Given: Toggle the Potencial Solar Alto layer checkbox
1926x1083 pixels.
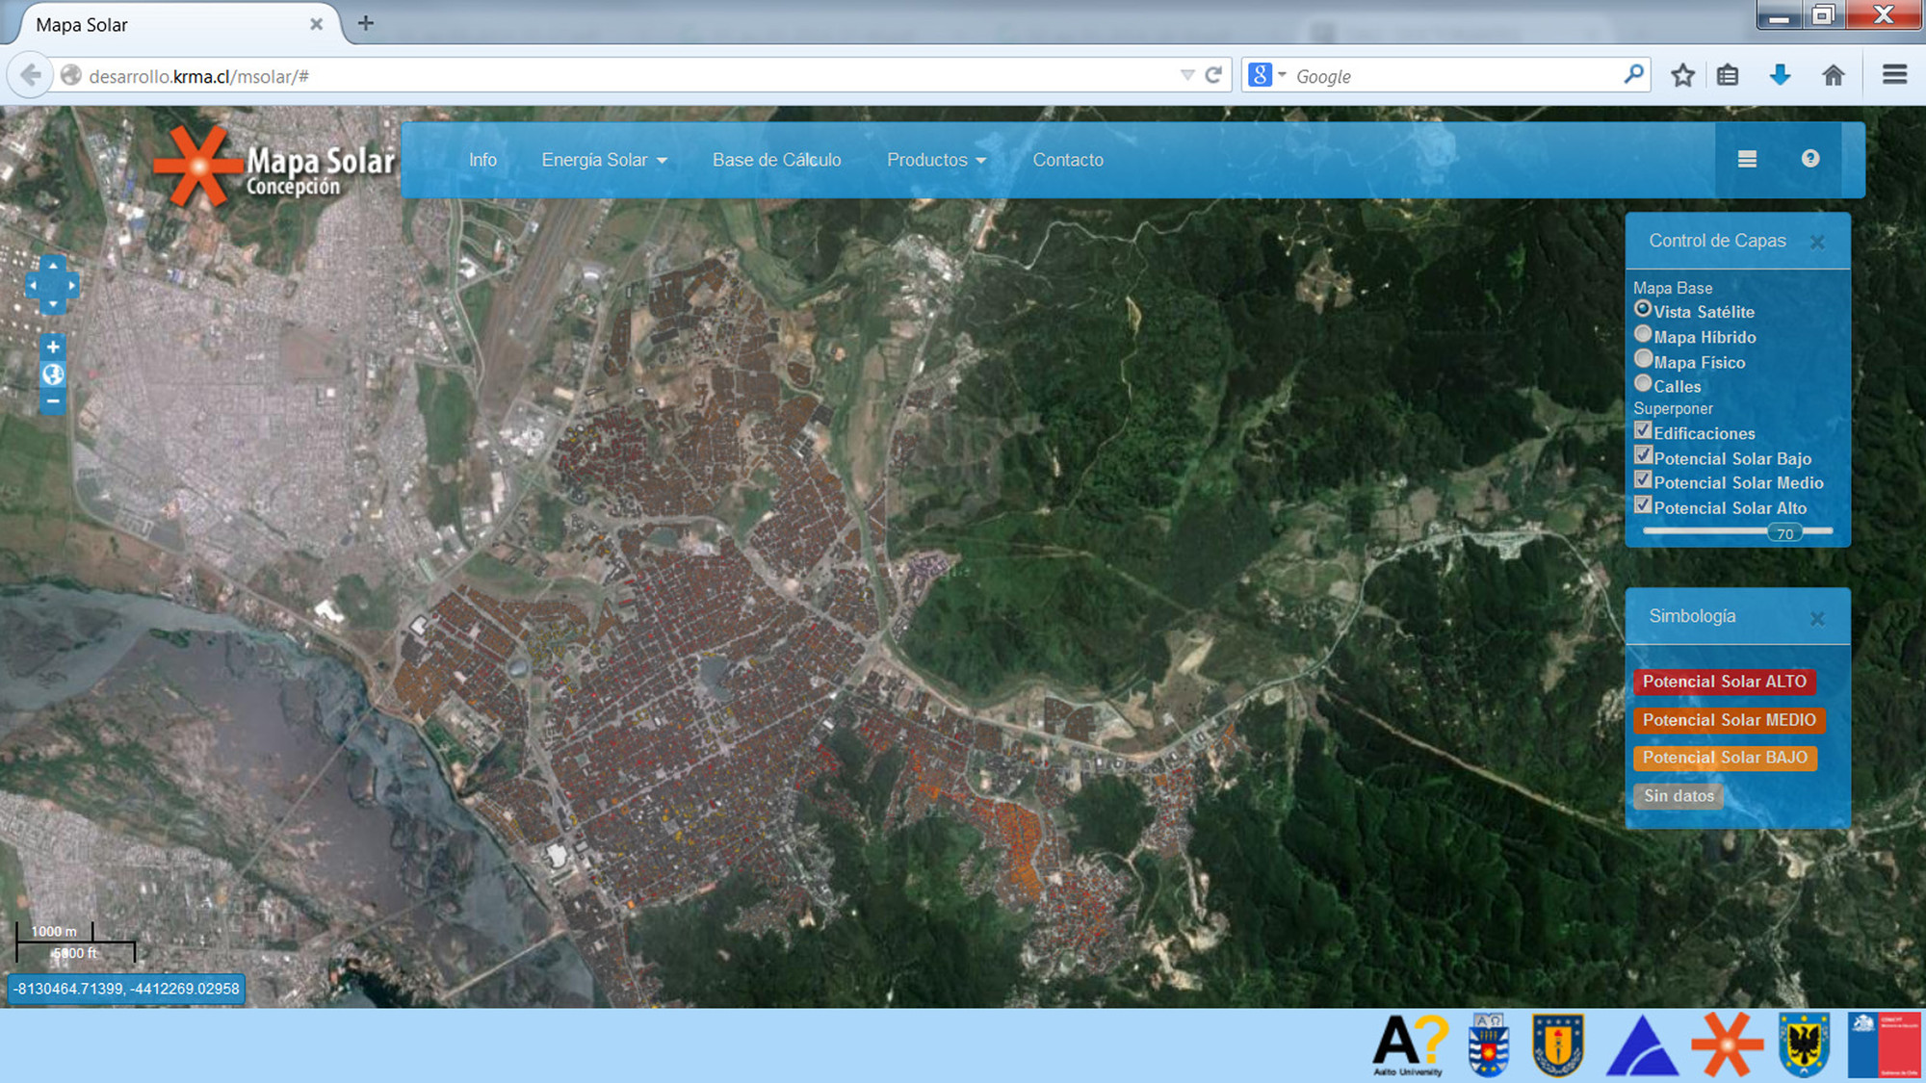Looking at the screenshot, I should click(1643, 504).
